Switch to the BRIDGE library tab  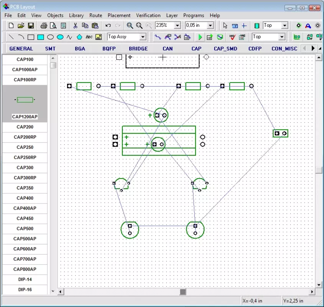[138, 49]
